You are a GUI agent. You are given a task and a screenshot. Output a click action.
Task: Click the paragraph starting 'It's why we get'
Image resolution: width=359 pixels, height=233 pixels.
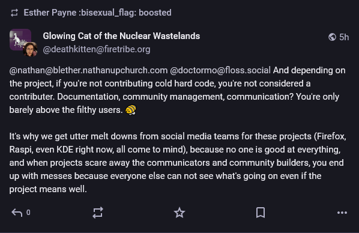pyautogui.click(x=178, y=163)
